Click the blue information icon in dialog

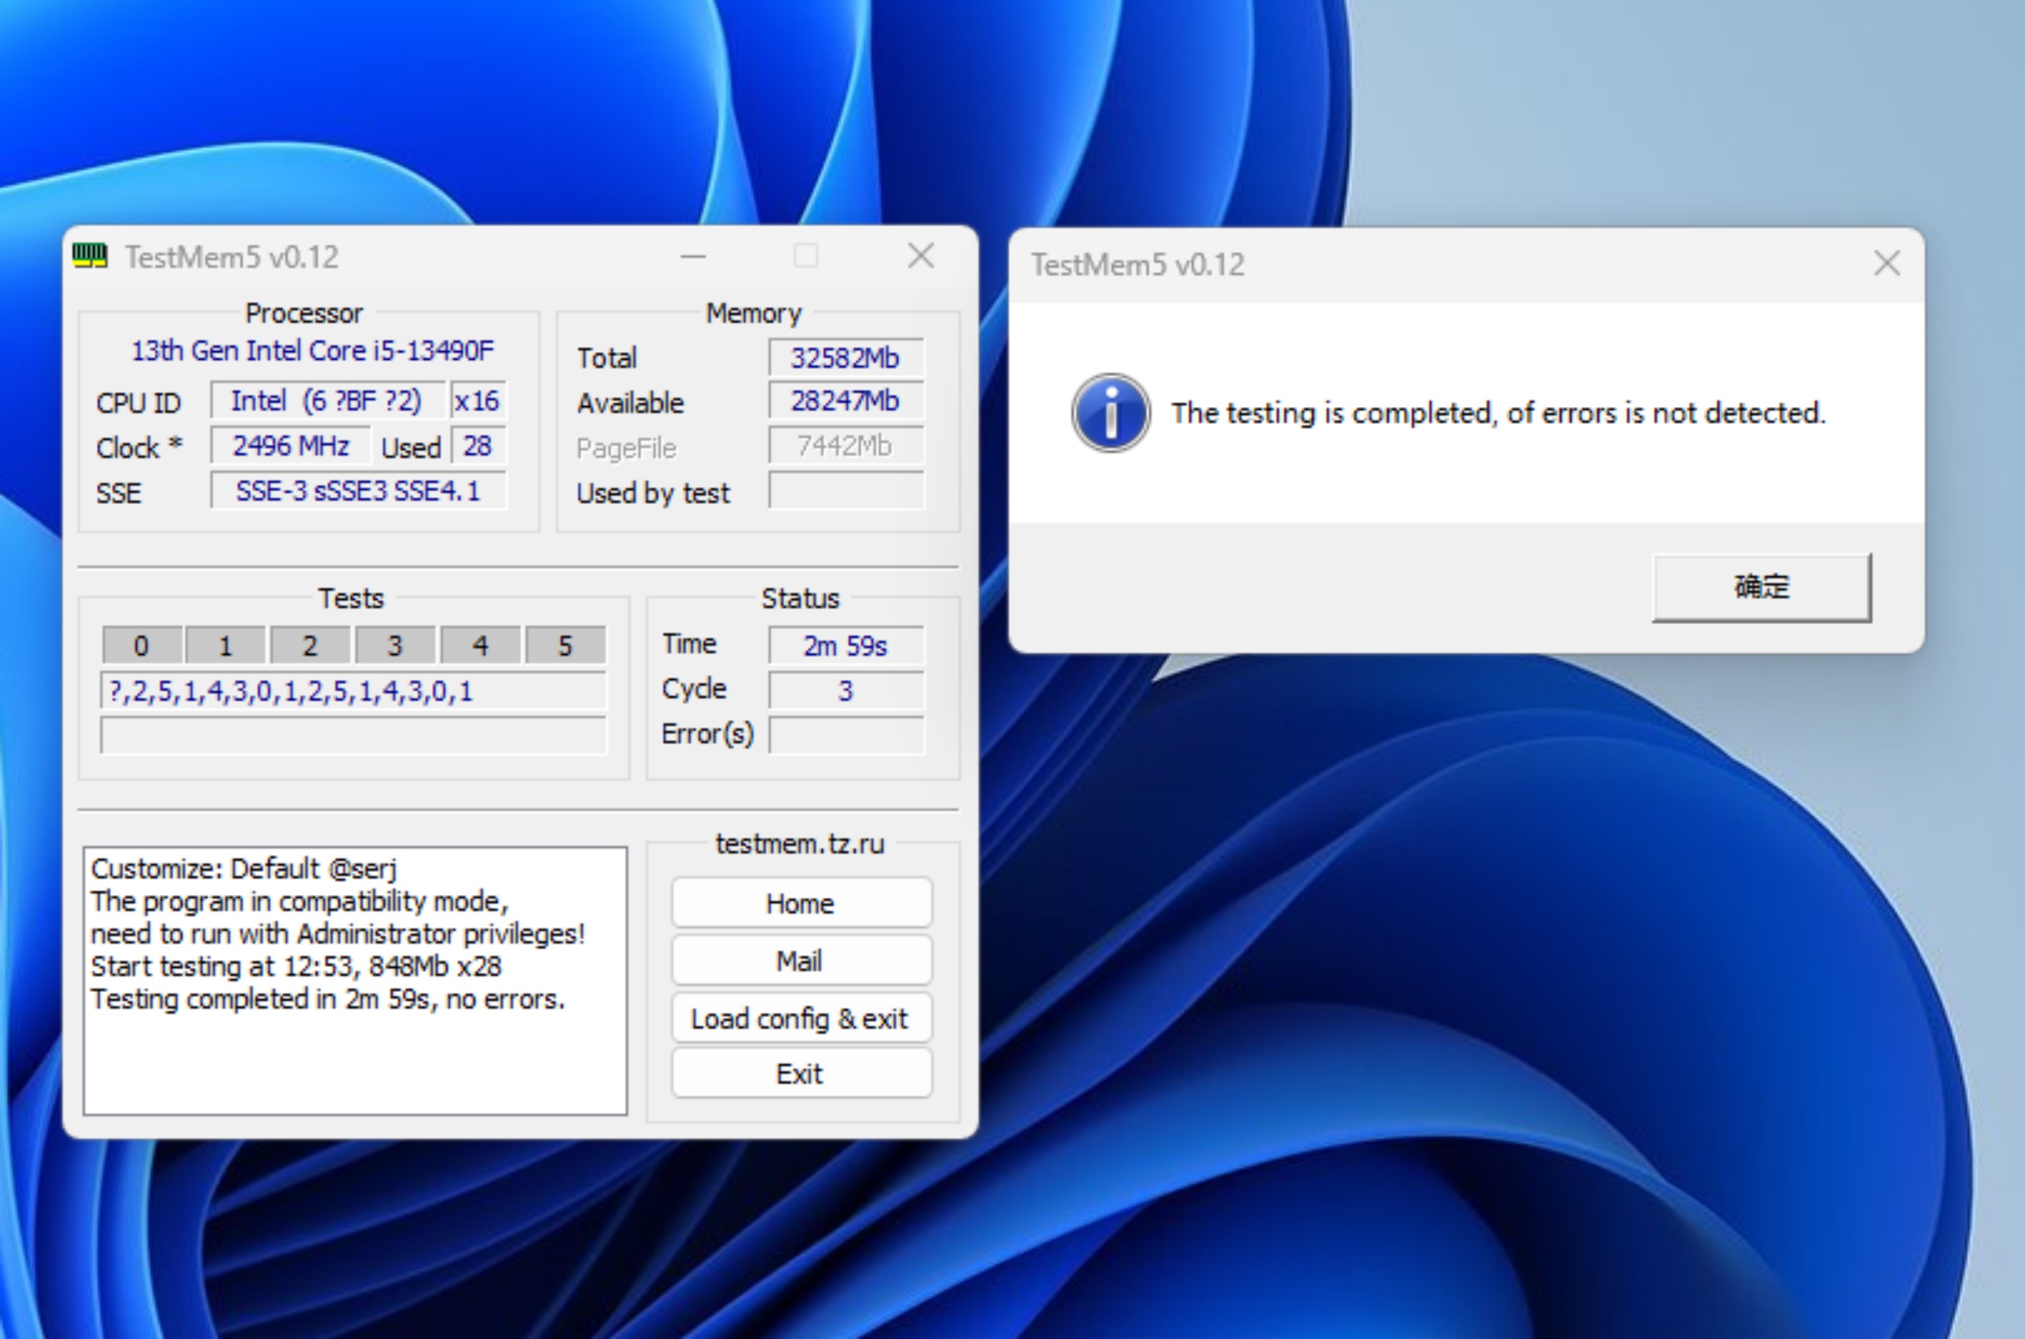point(1110,413)
